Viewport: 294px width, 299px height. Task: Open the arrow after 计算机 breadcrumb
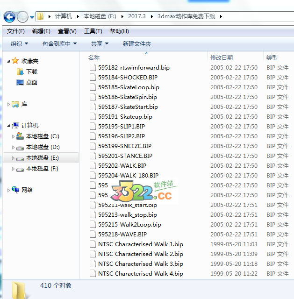tap(78, 17)
